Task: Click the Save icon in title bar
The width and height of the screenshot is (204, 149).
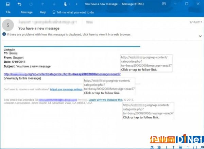Action: 8,4
